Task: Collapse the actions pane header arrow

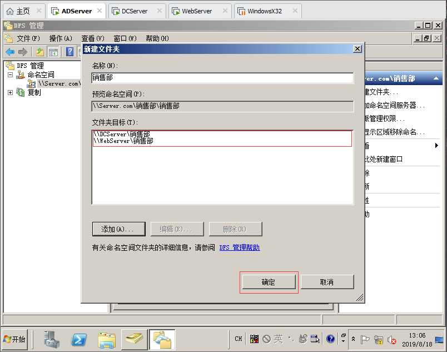Action: (x=436, y=78)
